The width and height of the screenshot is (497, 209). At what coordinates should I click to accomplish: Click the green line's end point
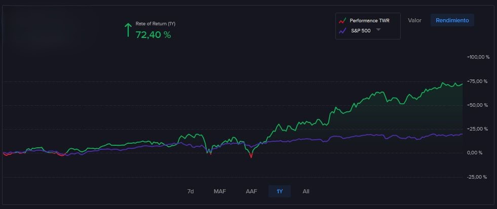[x=463, y=83]
